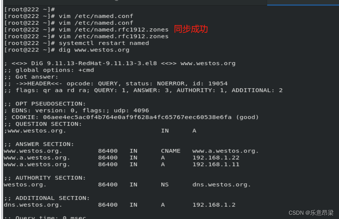This screenshot has height=219, width=339.
Task: Click the 'ADDITIONAL SECTION:' heading
Action: [47, 198]
